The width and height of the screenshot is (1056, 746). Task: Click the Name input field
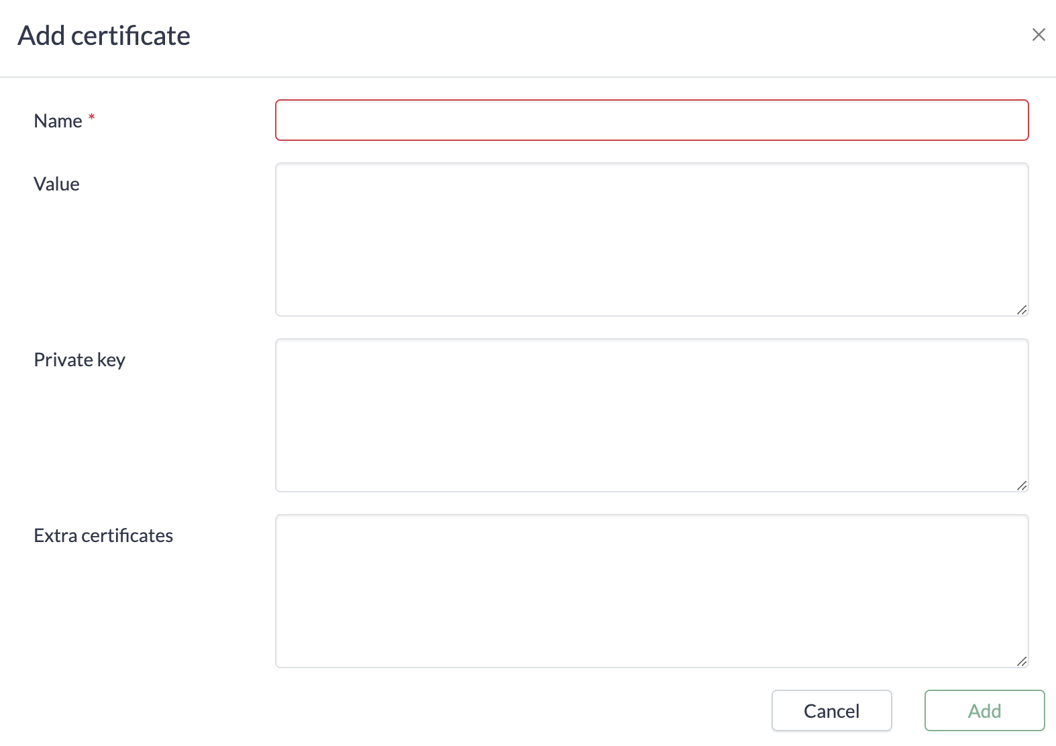click(x=651, y=121)
